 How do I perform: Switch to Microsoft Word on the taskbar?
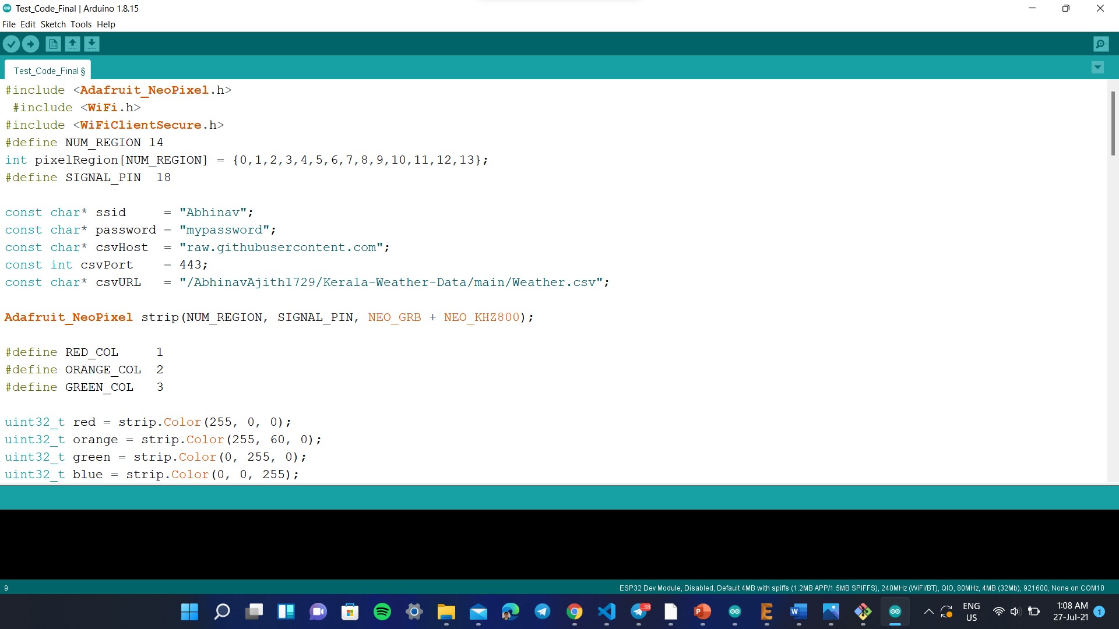[x=798, y=612]
